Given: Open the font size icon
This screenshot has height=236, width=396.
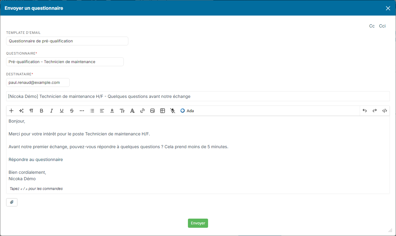Looking at the screenshot, I should coord(122,111).
